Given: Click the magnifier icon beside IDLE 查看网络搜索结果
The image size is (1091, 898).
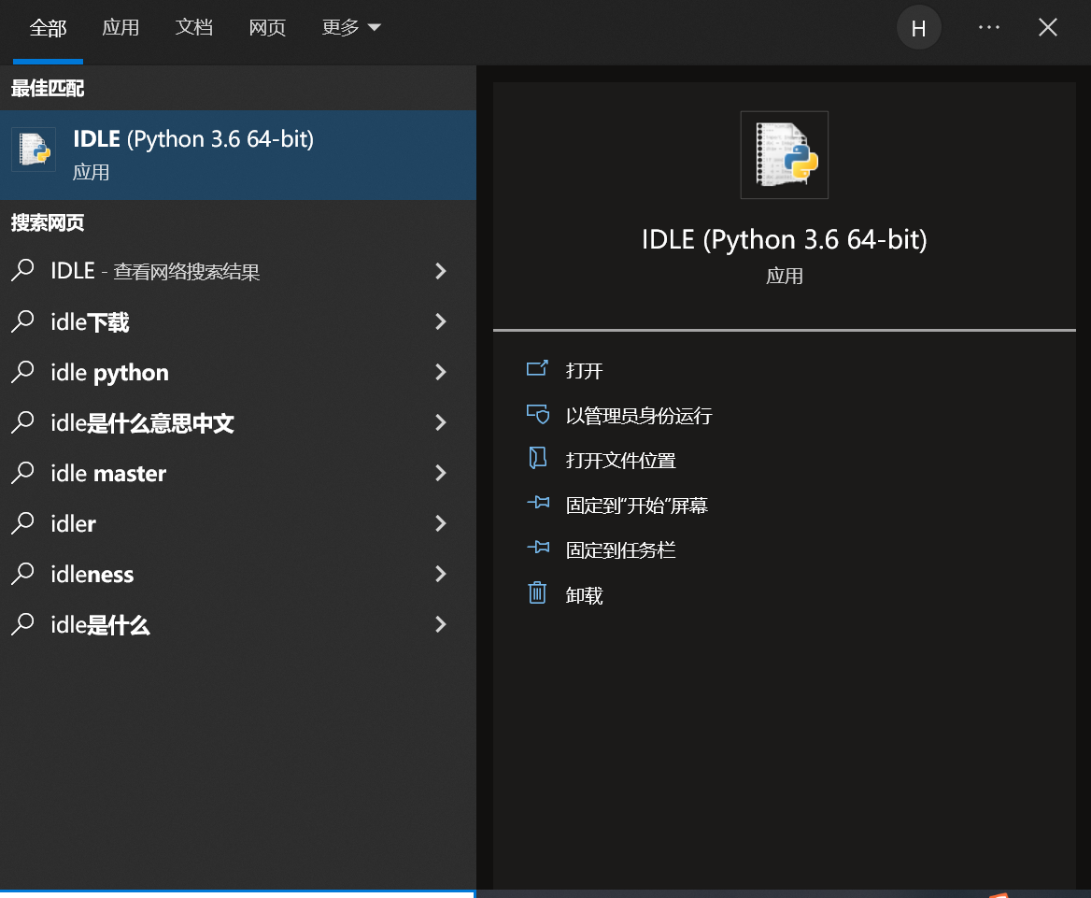Looking at the screenshot, I should pyautogui.click(x=22, y=270).
